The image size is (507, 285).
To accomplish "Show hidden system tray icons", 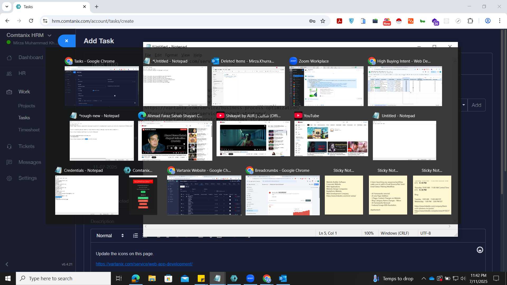I will (x=424, y=278).
